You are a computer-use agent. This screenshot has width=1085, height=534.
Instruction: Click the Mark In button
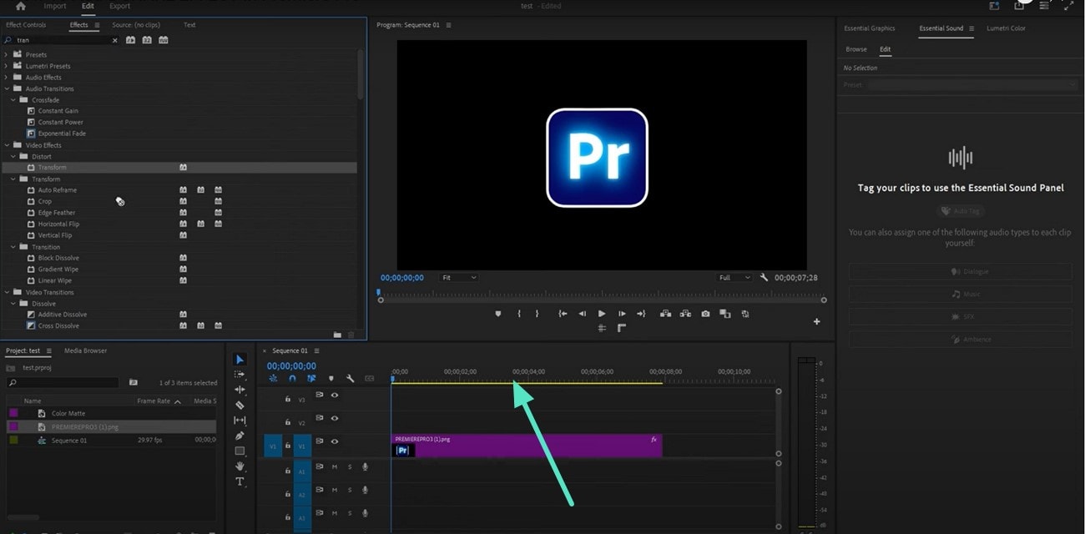pyautogui.click(x=519, y=314)
